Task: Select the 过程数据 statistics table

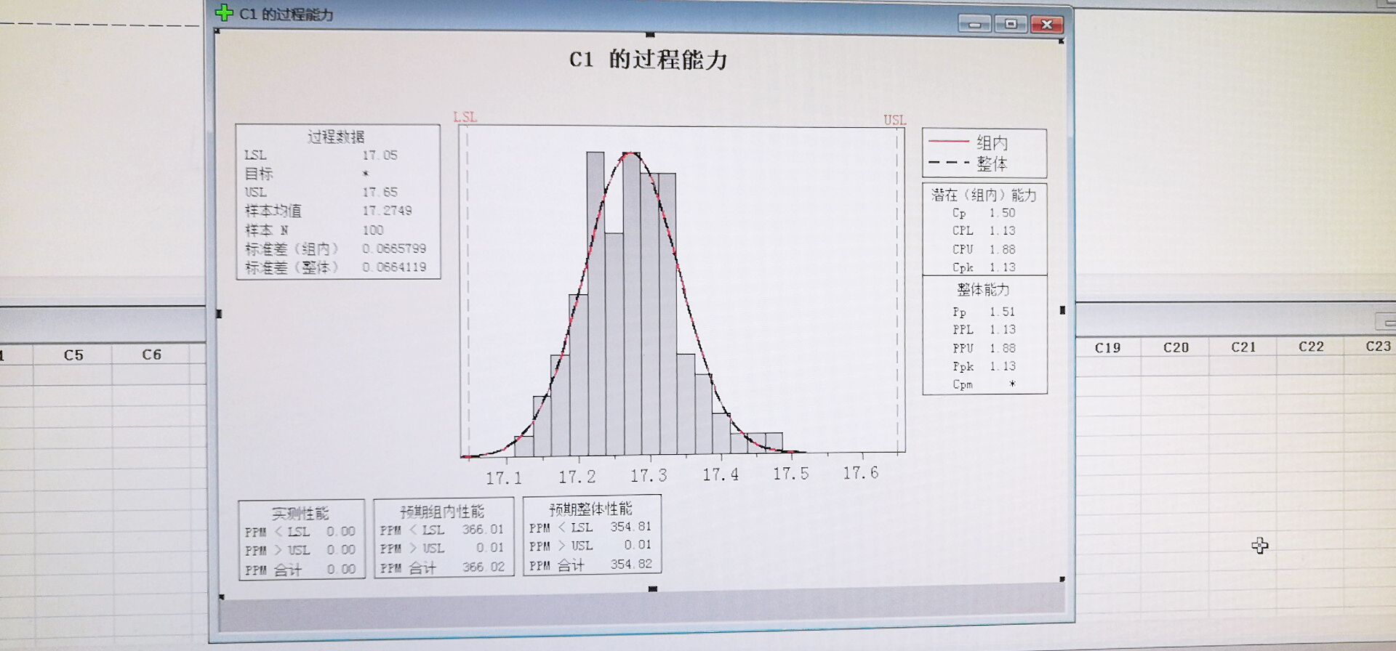Action: (x=338, y=201)
